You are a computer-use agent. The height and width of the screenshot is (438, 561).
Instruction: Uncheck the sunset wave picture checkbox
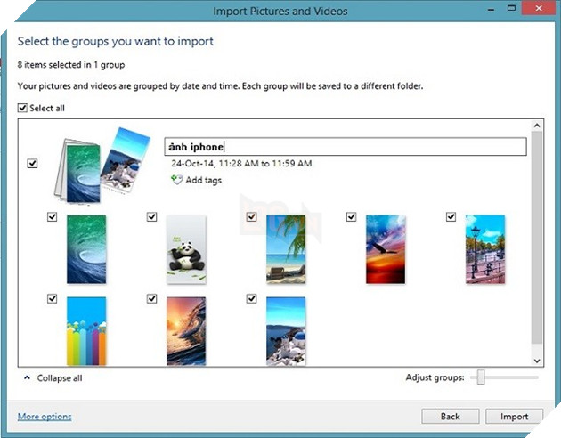tap(152, 299)
